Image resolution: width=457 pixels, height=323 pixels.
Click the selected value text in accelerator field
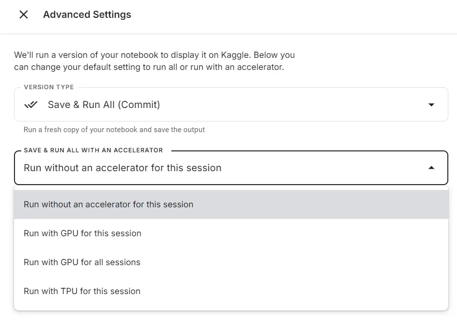coord(123,168)
